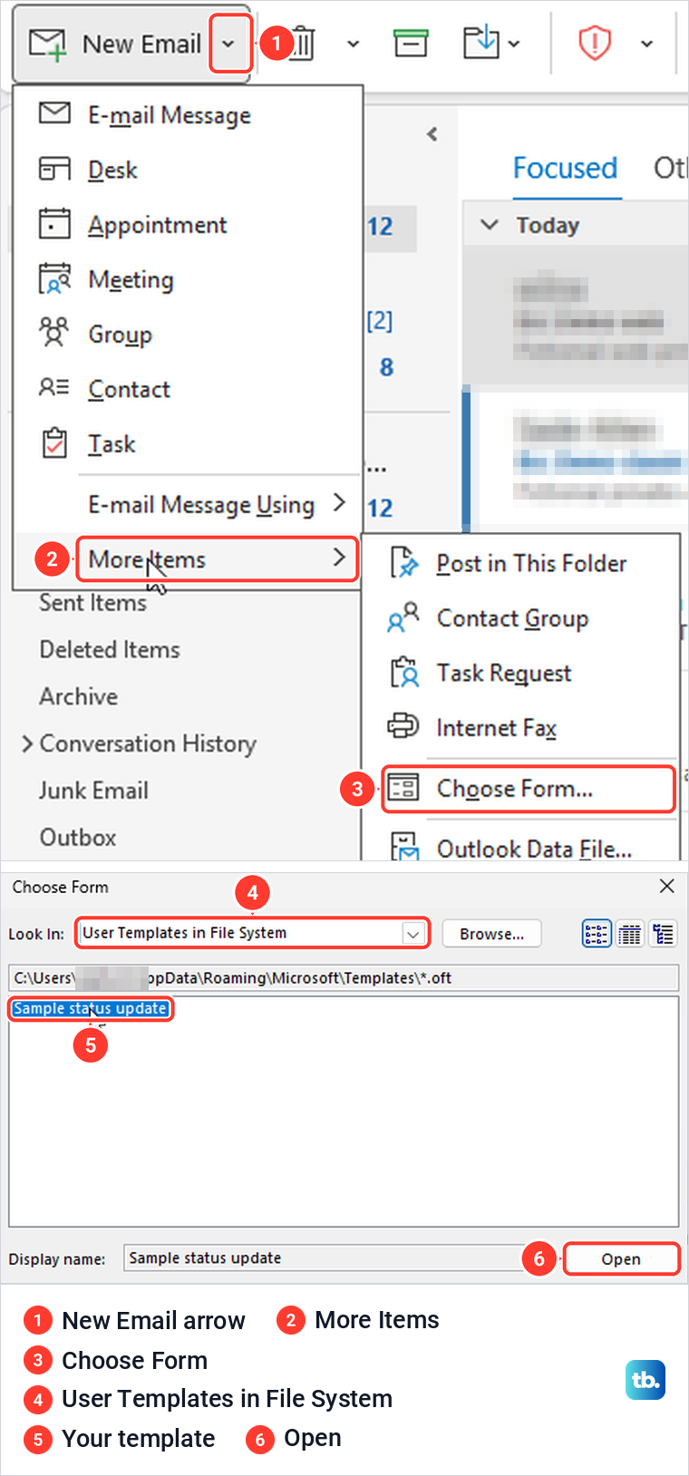Screen dimensions: 689x1476
Task: Switch to small icons view button
Action: [x=597, y=934]
